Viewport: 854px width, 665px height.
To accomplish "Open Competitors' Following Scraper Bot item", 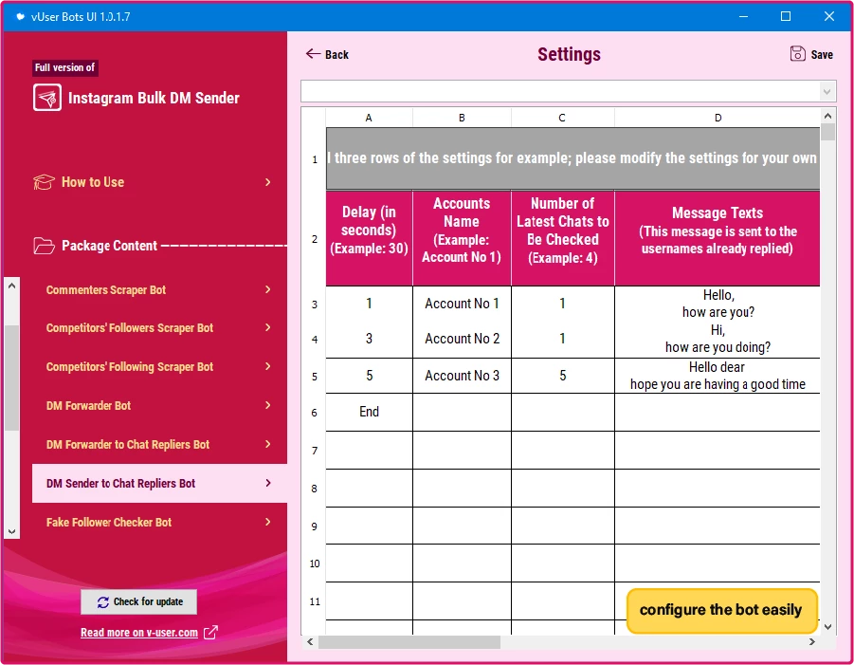I will point(159,366).
